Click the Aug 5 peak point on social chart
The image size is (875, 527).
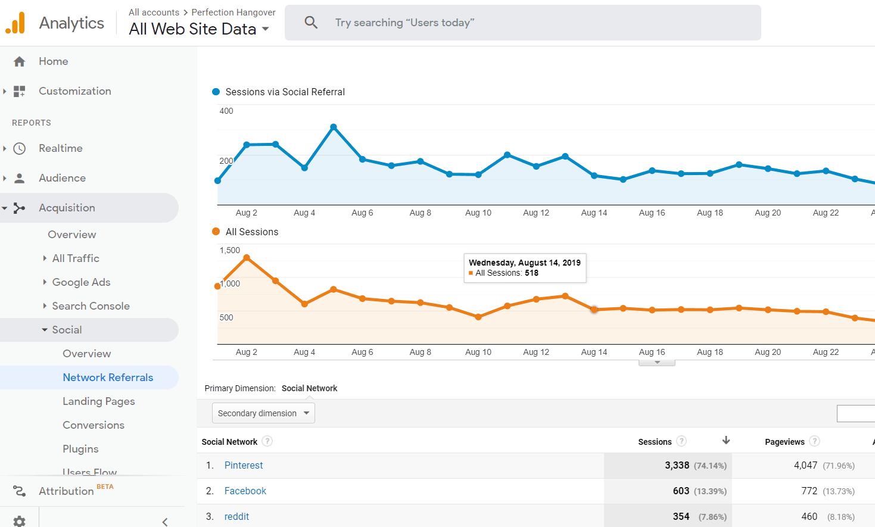pos(334,127)
